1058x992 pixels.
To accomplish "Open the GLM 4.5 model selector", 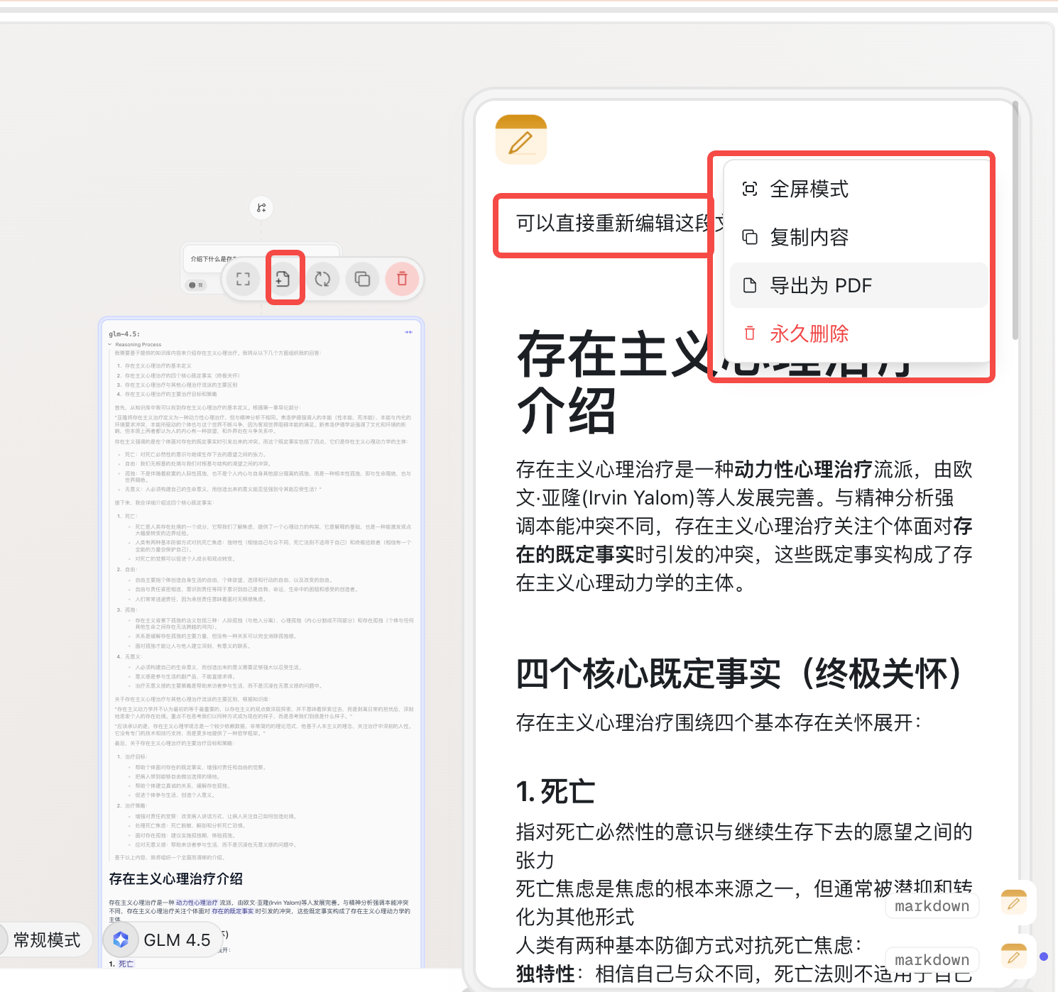I will [x=162, y=940].
